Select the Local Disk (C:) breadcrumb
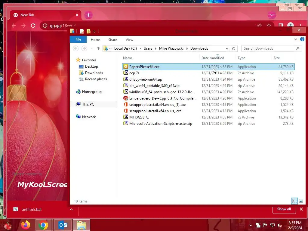Viewport: 308px width, 231px height. tap(125, 48)
